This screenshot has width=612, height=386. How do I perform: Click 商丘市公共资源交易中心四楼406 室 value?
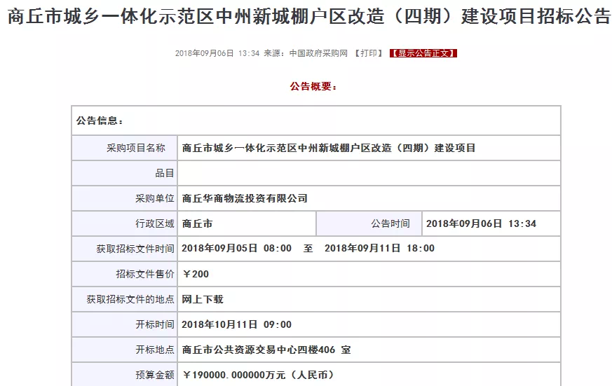[266, 350]
